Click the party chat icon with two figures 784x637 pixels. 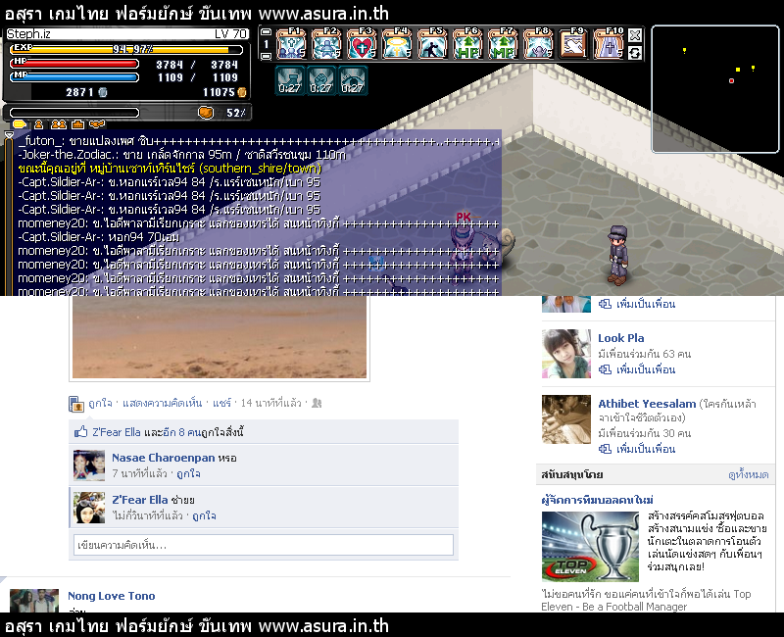point(58,124)
